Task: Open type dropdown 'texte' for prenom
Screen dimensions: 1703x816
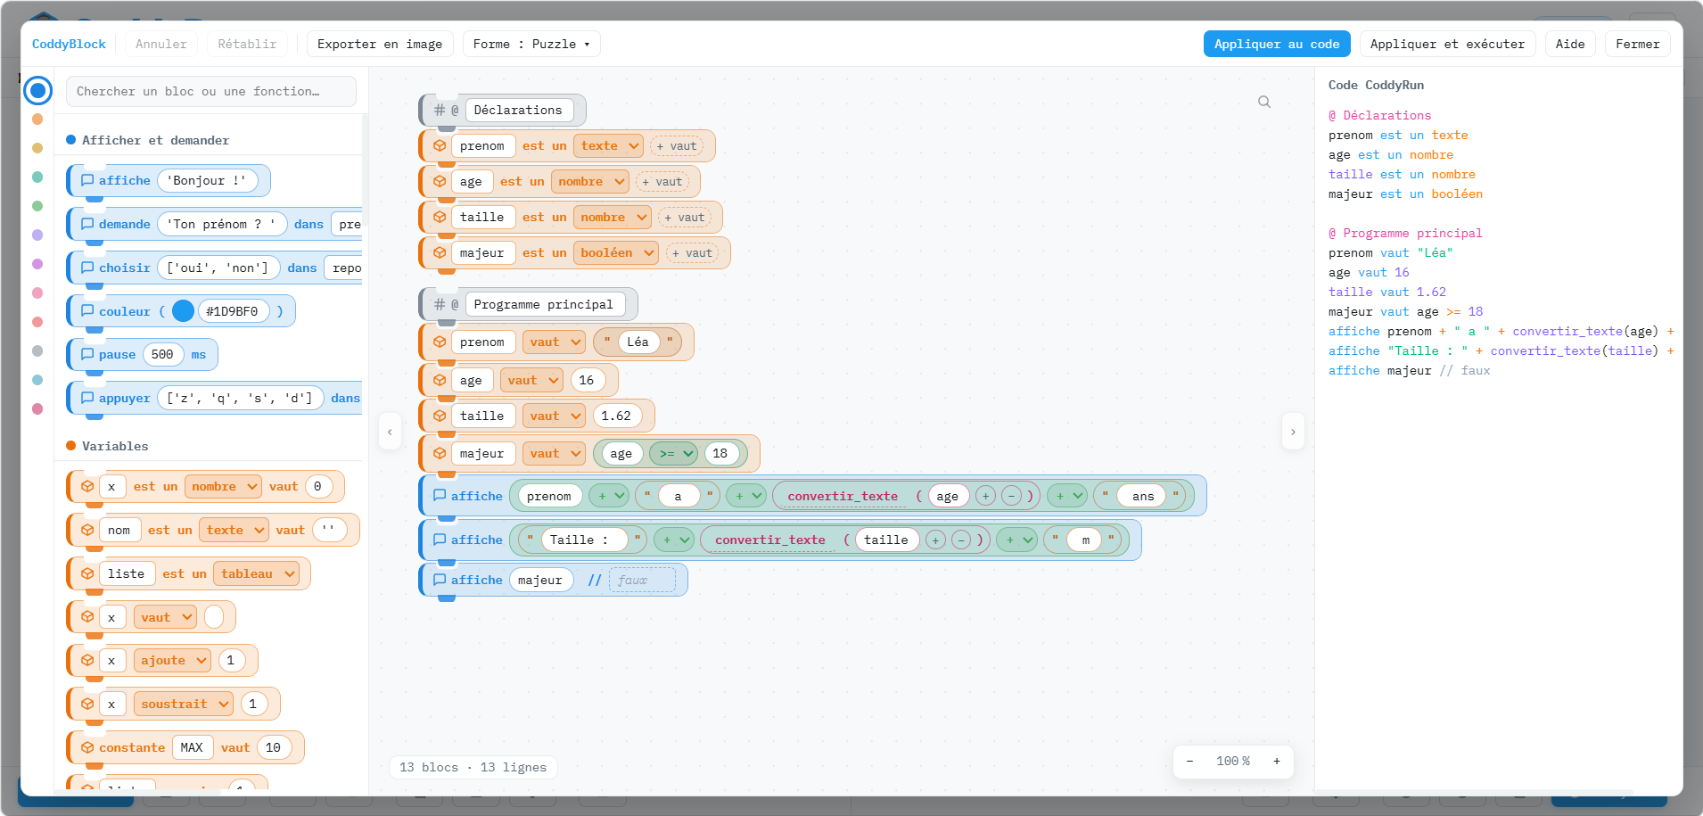Action: click(x=609, y=145)
